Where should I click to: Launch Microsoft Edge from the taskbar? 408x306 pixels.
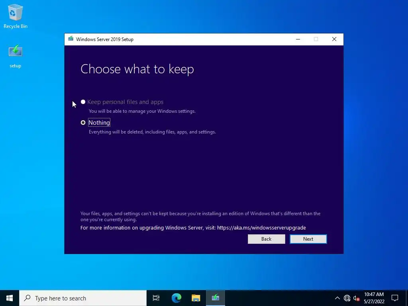[176, 298]
